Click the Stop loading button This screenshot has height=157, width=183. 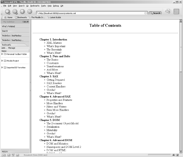pos(30,11)
